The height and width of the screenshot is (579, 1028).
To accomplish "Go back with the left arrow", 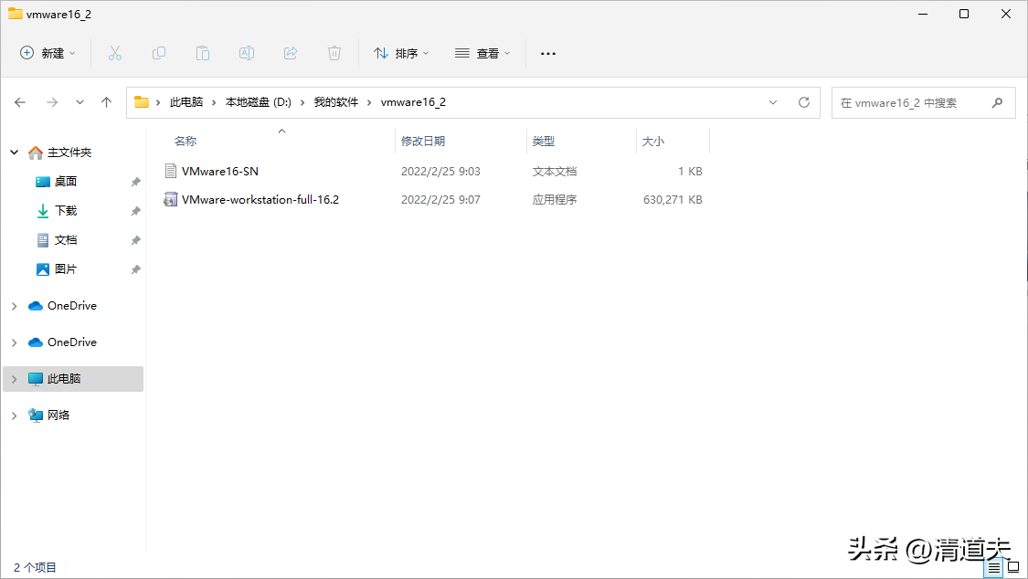I will coord(20,102).
